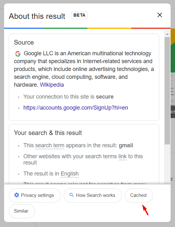
Task: Click the magnifier icon in How Search works
Action: tap(71, 195)
